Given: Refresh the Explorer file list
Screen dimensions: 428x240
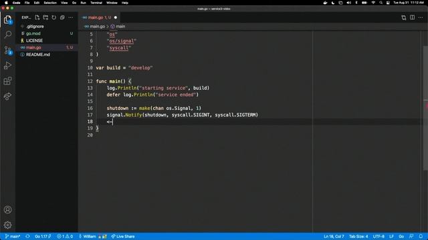Looking at the screenshot, I should (54, 17).
